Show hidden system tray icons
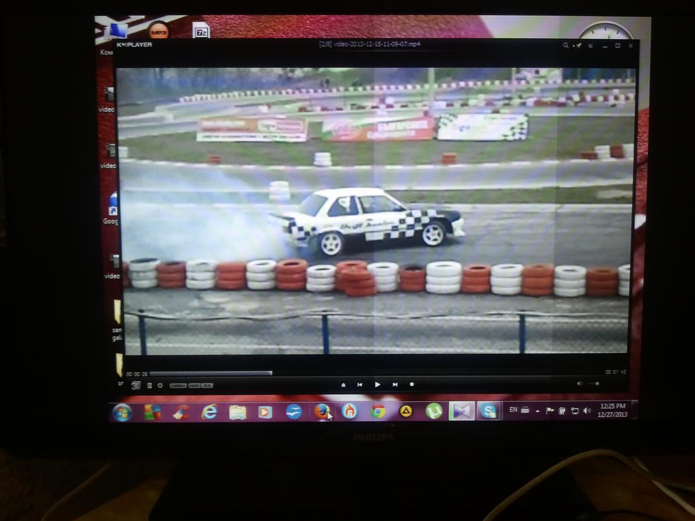Viewport: 695px width, 521px height. coord(537,410)
